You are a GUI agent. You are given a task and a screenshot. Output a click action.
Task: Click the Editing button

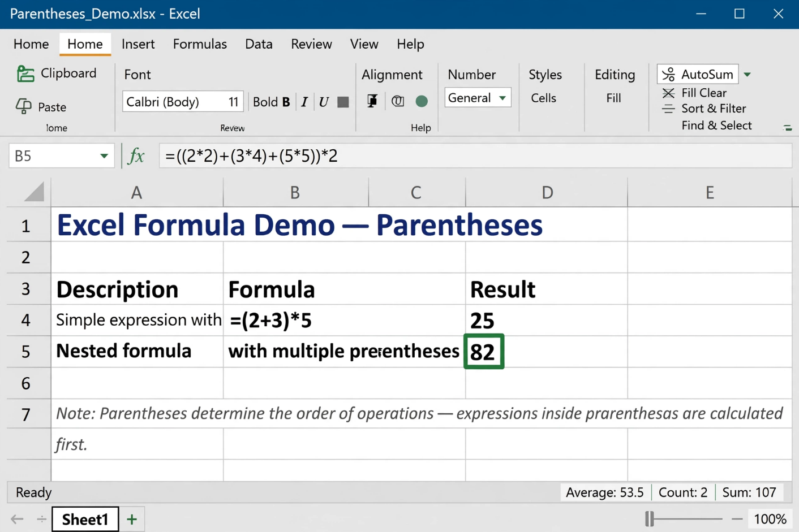click(x=615, y=75)
